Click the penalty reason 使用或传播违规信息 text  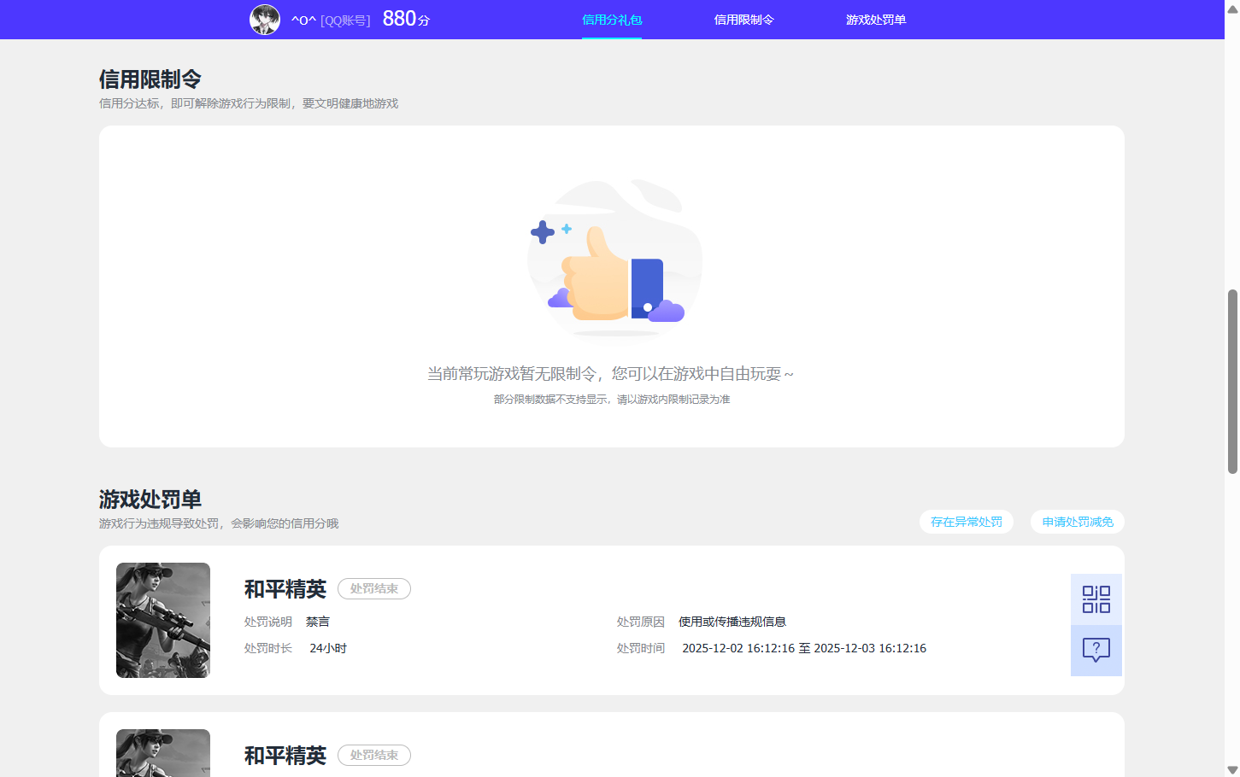click(x=733, y=621)
